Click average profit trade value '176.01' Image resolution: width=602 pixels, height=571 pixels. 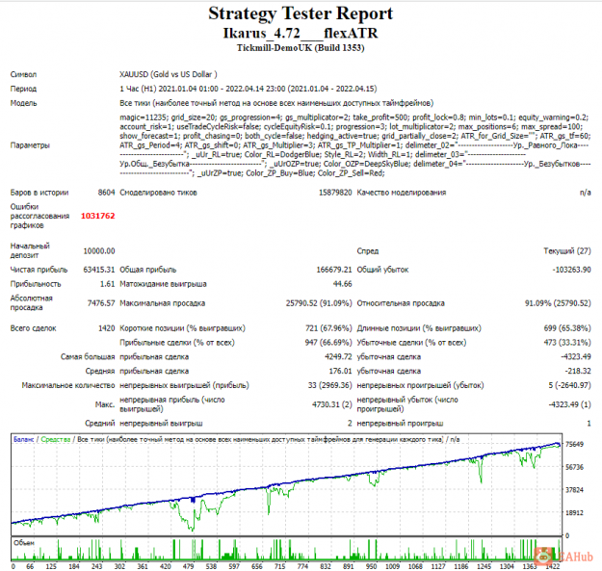(341, 371)
